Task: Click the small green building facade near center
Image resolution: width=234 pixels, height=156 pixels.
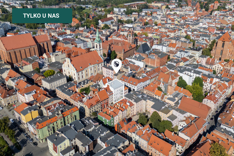Action: (x=106, y=119)
